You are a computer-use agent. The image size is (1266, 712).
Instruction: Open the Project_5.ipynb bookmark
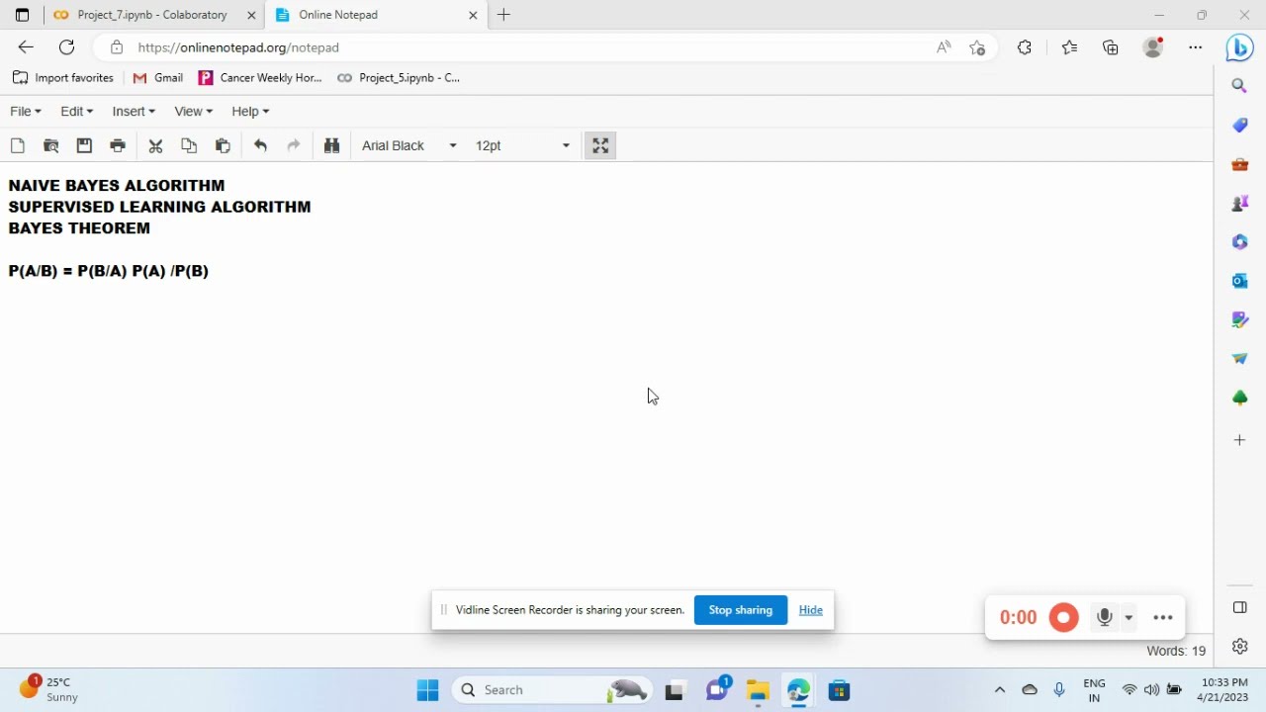click(399, 77)
